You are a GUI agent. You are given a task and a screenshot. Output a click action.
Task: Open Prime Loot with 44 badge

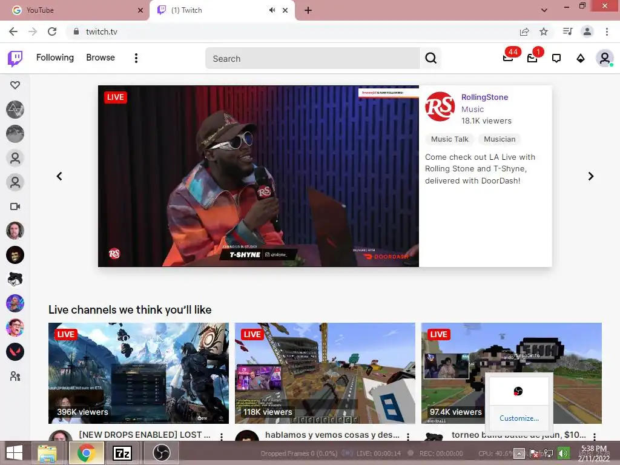point(508,58)
